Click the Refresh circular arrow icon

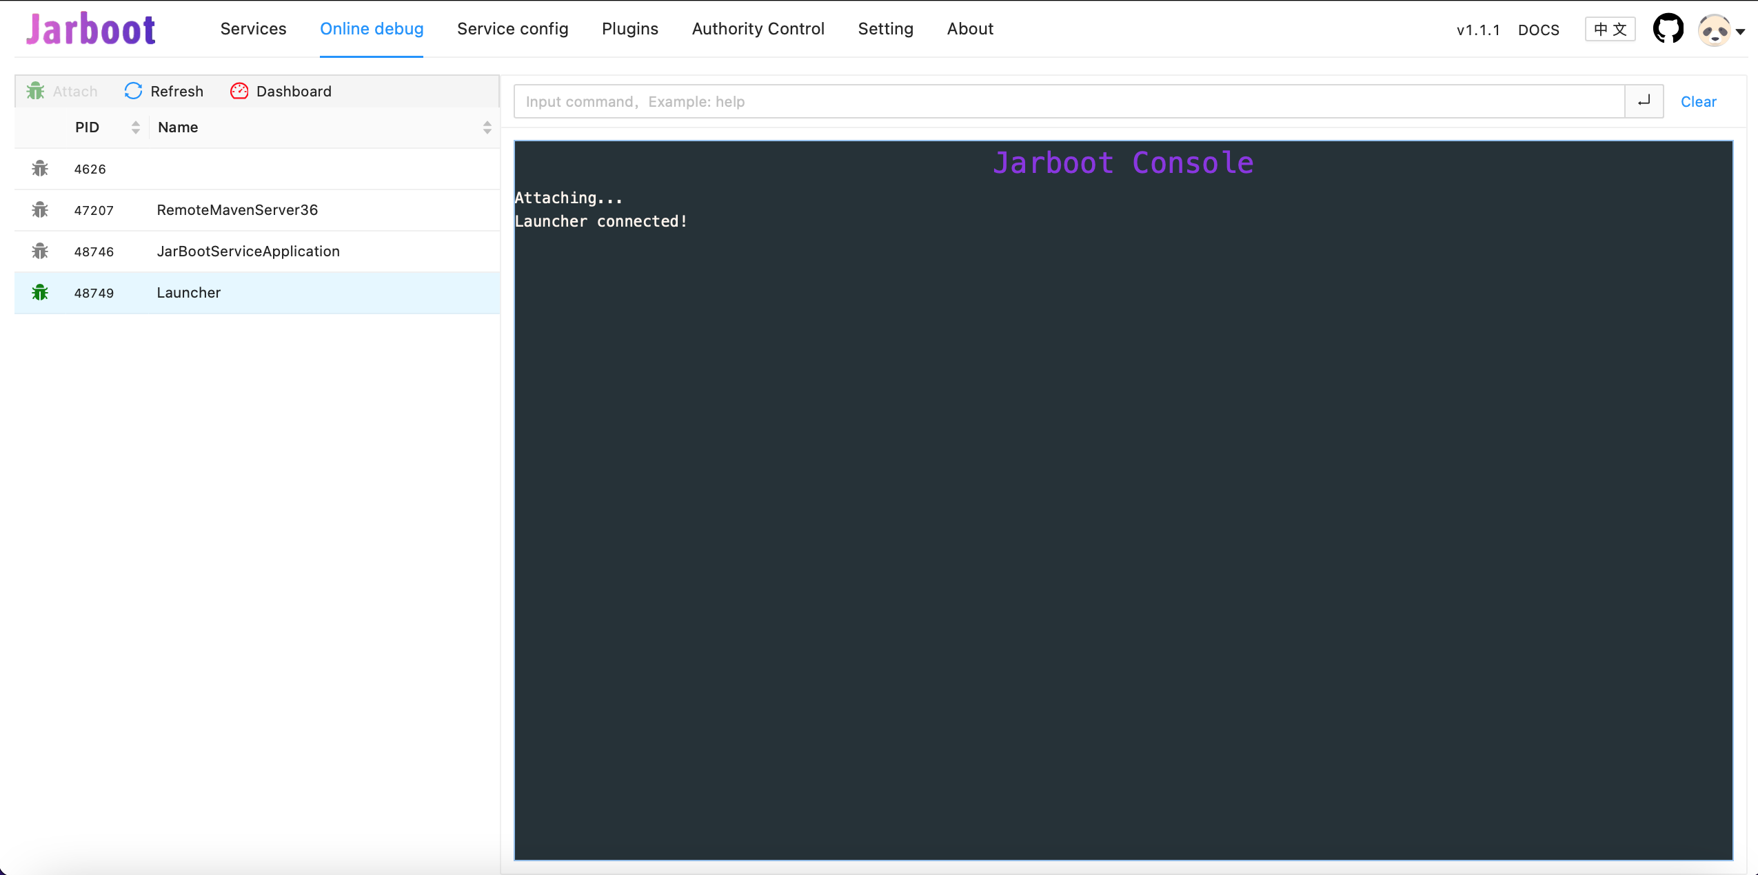pyautogui.click(x=133, y=91)
